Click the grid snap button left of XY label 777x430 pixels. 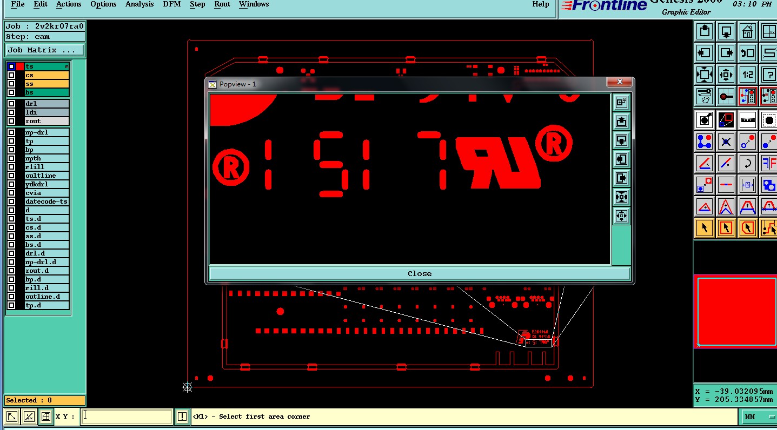click(x=46, y=416)
